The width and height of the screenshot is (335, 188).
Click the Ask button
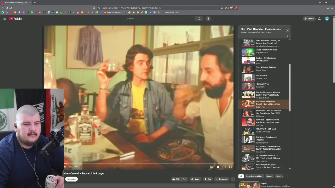click(208, 179)
